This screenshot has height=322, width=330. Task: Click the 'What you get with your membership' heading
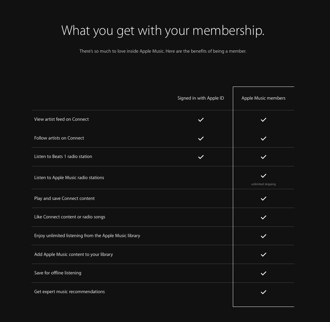(163, 31)
